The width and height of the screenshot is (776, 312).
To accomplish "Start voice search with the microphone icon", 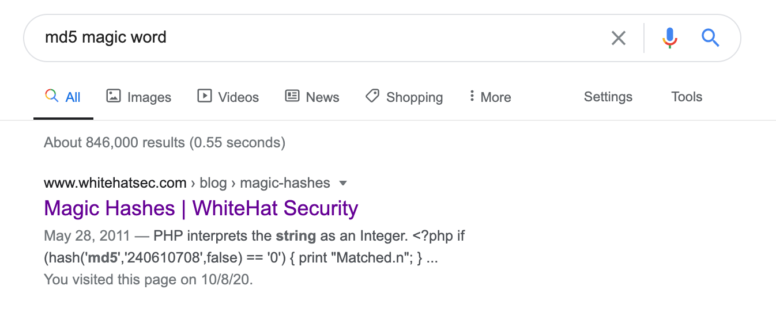I will click(669, 38).
